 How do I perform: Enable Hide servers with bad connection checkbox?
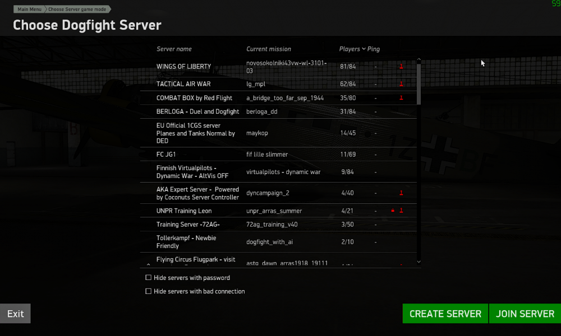(x=149, y=291)
